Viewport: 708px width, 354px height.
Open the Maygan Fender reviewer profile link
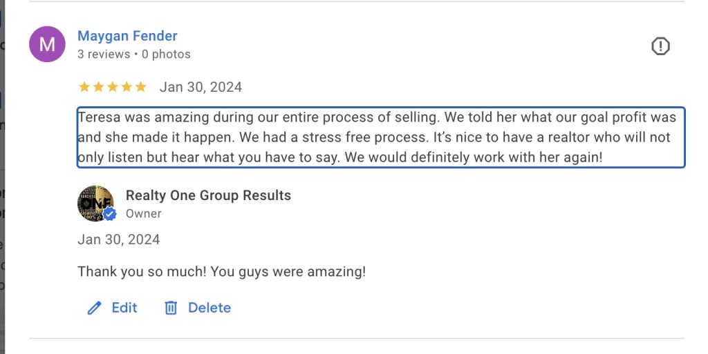[127, 36]
